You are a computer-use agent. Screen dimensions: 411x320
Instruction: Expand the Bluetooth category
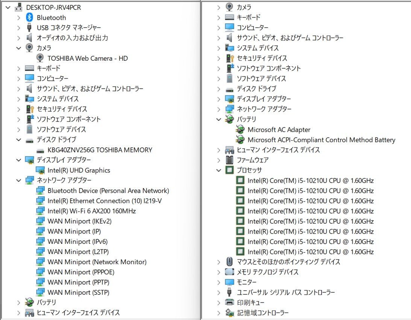[18, 18]
